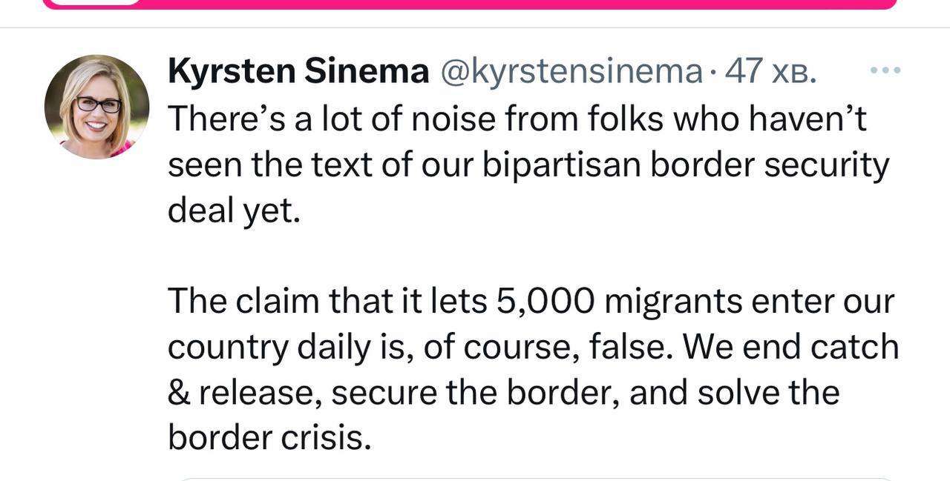Open the tweet's "47 хв." timestamp

(x=771, y=72)
